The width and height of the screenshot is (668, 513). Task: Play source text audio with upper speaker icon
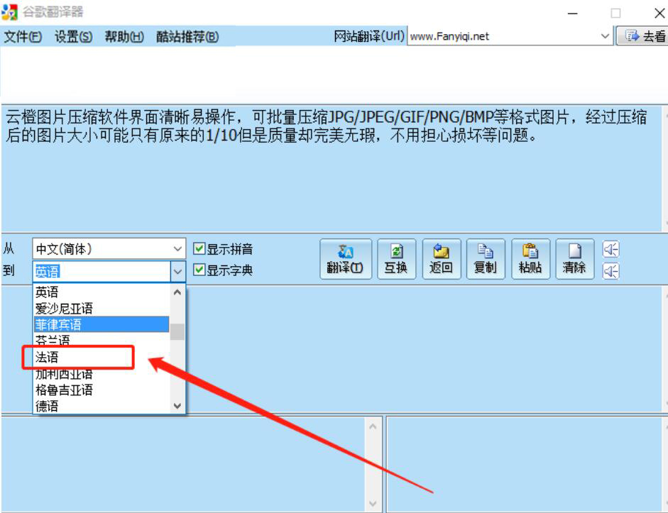coord(610,249)
